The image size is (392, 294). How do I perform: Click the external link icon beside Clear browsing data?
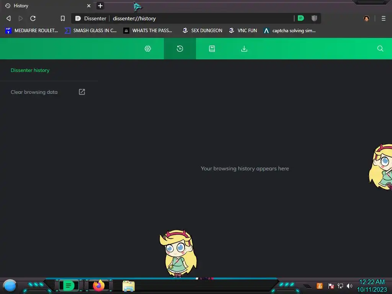(x=82, y=92)
